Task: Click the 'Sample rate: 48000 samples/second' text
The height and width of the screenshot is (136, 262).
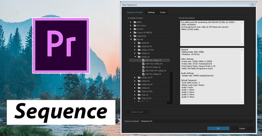Action: (x=197, y=76)
